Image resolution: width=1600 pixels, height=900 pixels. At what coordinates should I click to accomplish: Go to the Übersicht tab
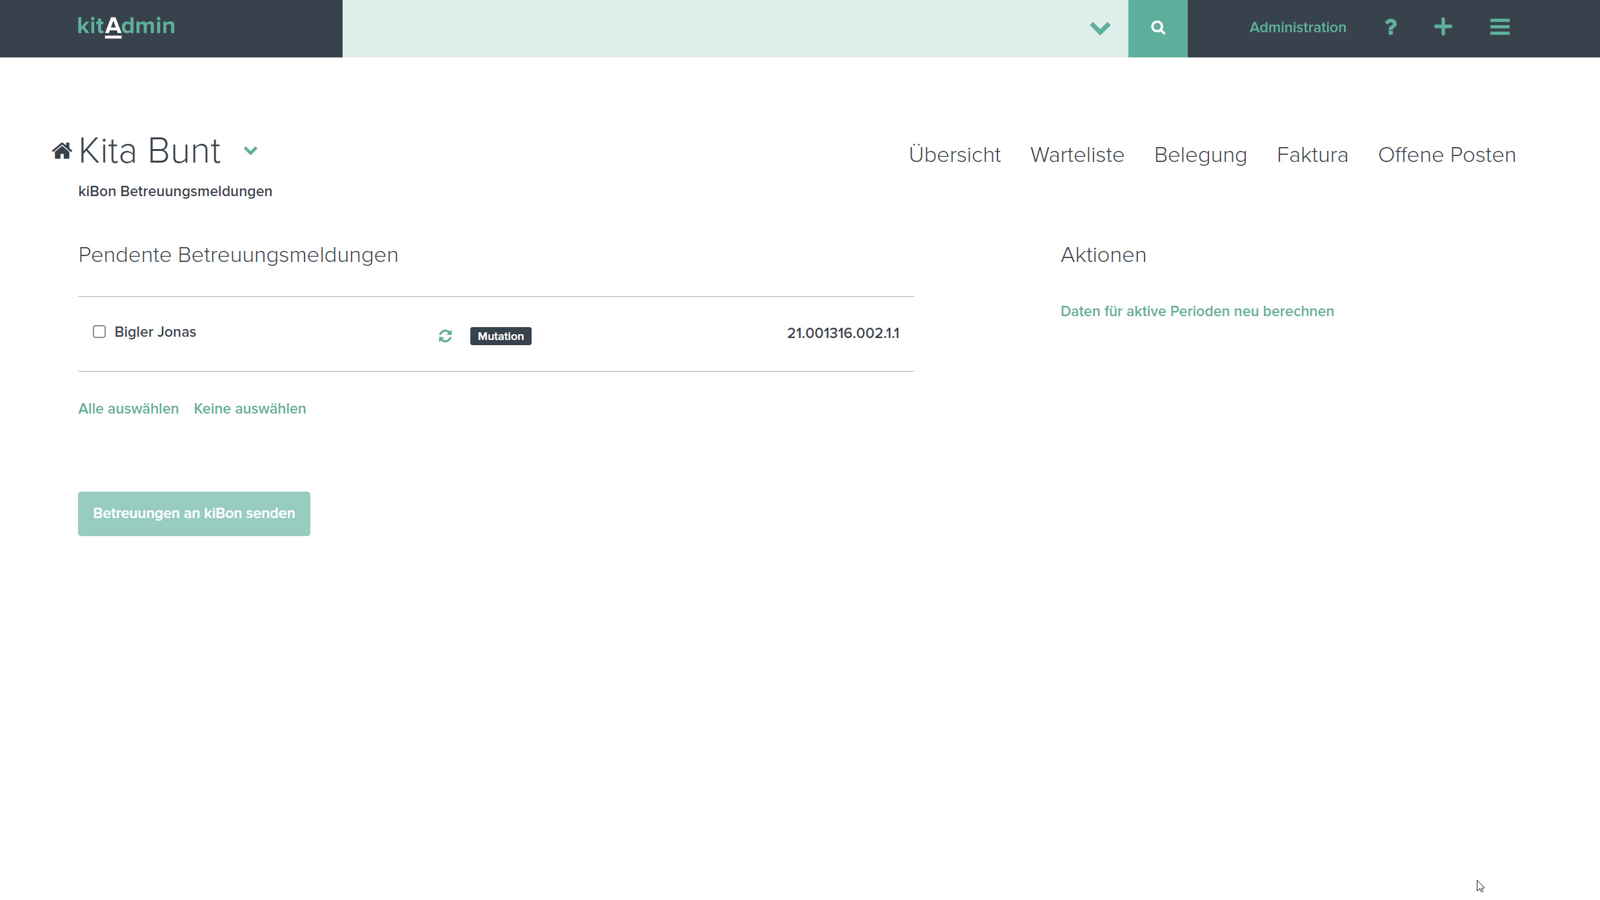point(955,155)
